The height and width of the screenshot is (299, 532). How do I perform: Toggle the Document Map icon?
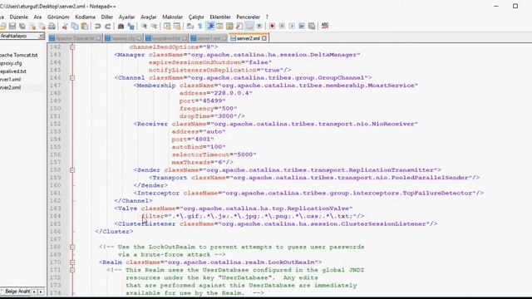tap(229, 26)
